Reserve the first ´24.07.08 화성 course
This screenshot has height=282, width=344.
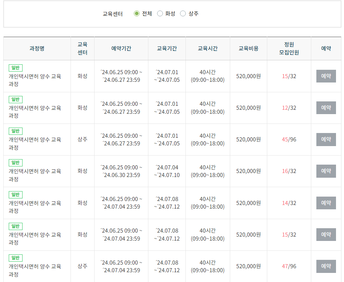click(326, 203)
